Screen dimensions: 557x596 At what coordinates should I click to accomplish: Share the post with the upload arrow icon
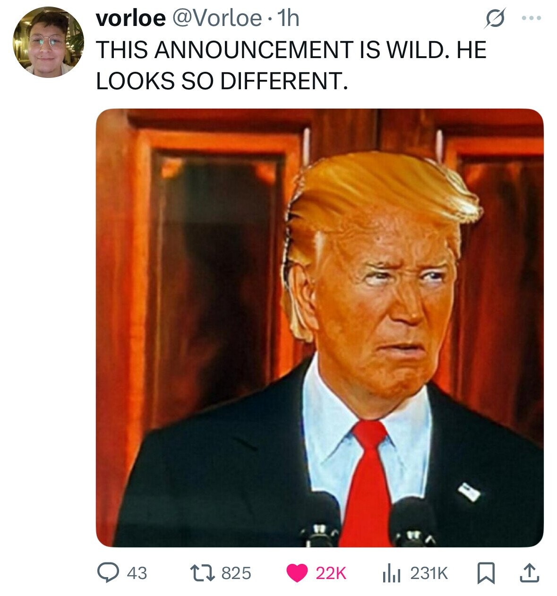click(x=528, y=573)
